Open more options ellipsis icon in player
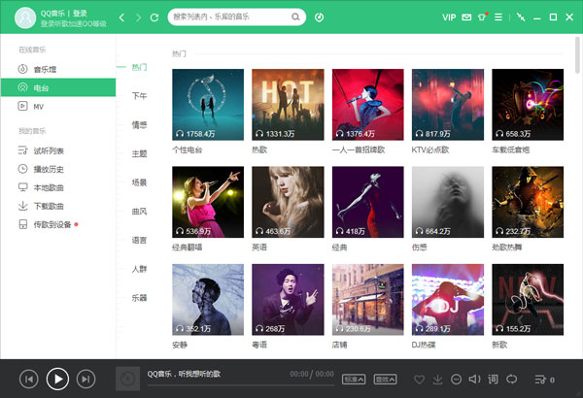The width and height of the screenshot is (583, 398). pos(457,380)
